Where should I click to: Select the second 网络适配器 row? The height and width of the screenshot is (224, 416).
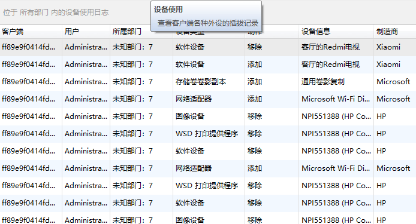pos(208,168)
